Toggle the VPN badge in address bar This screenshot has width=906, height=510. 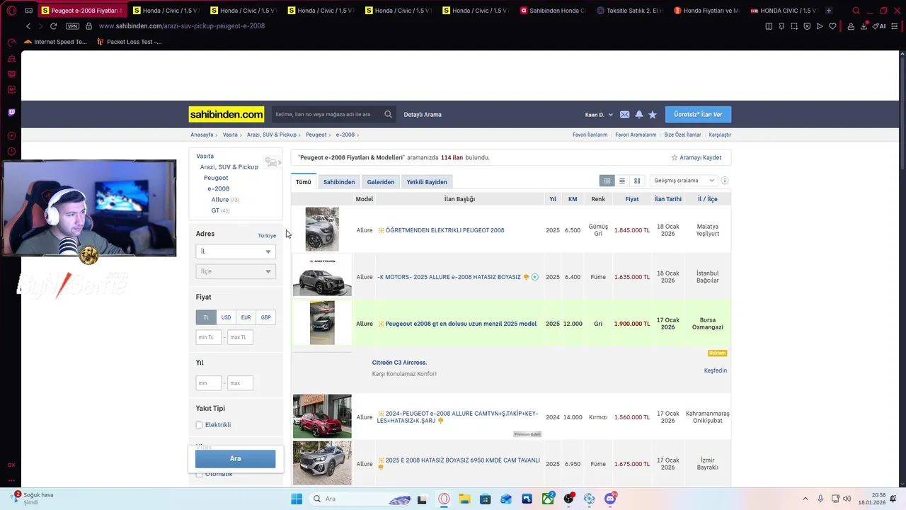point(72,26)
